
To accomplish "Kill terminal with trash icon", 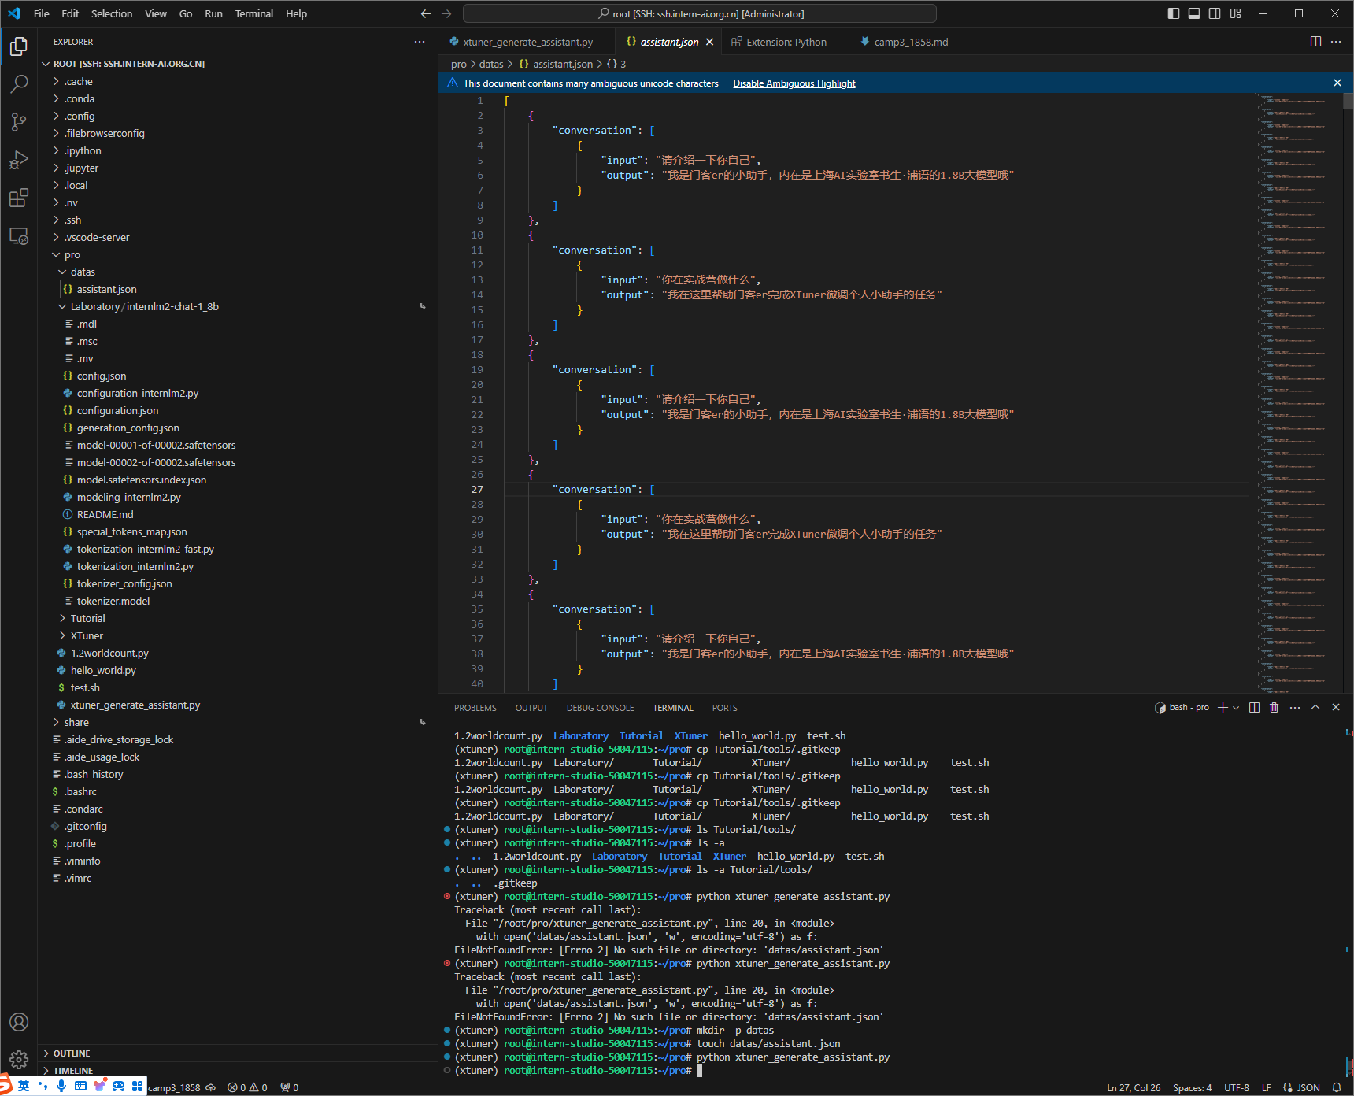I will [1274, 707].
